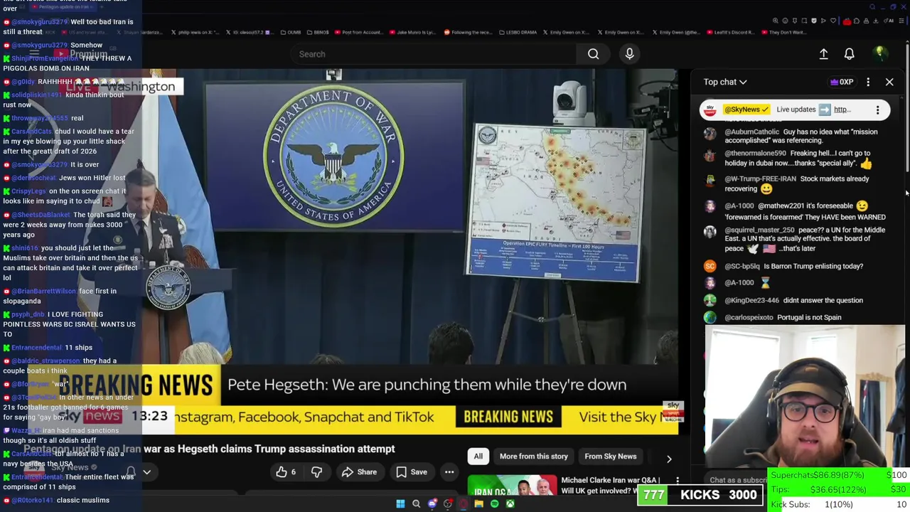Open File Explorer from taskbar

(478, 504)
